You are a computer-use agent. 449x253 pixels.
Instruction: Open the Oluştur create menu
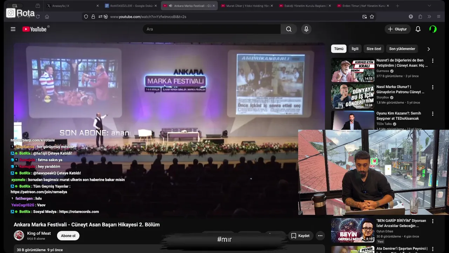[x=397, y=29]
